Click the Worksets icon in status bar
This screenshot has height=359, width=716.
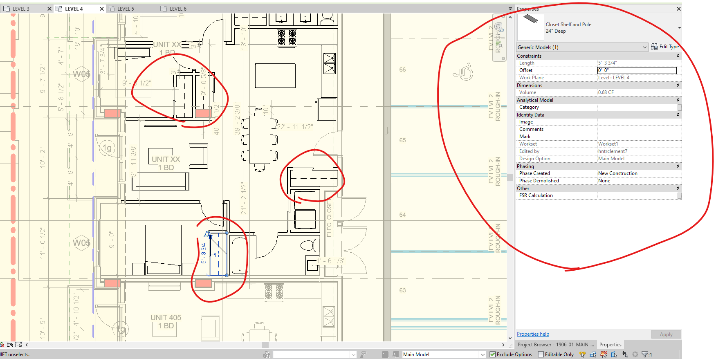(x=267, y=355)
